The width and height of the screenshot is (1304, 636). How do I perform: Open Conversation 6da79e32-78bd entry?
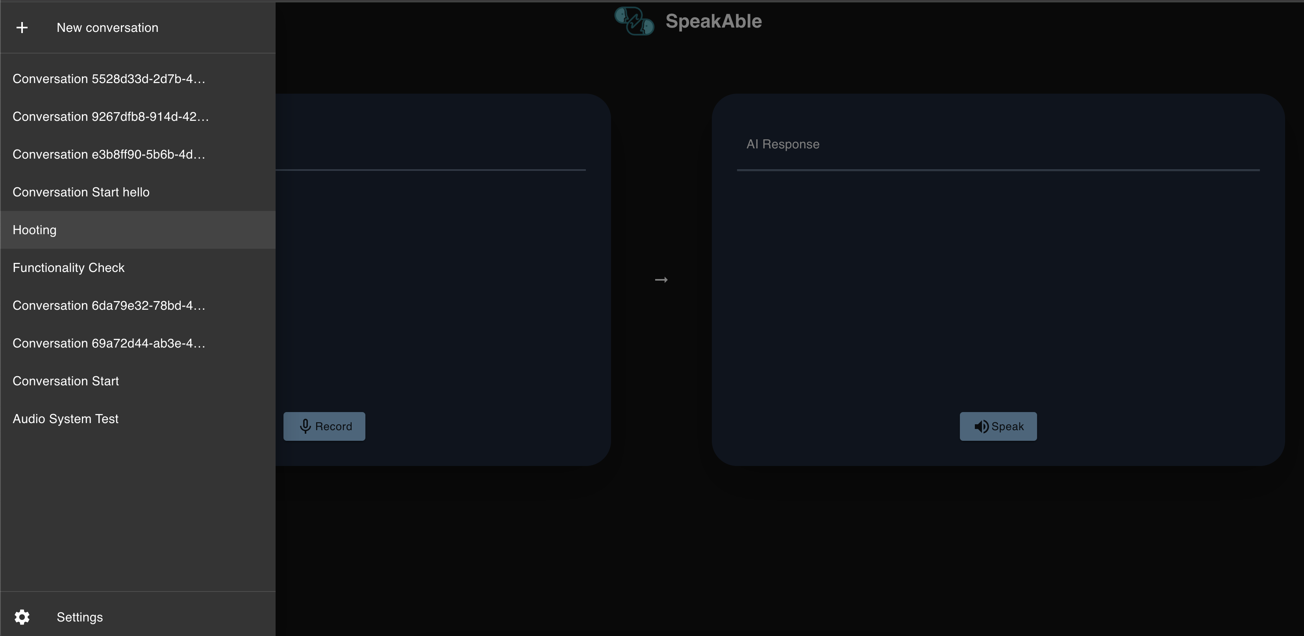pyautogui.click(x=109, y=306)
